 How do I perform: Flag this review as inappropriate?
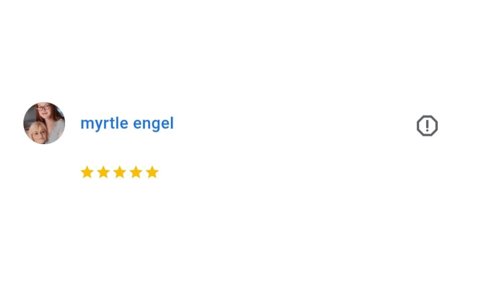[427, 126]
